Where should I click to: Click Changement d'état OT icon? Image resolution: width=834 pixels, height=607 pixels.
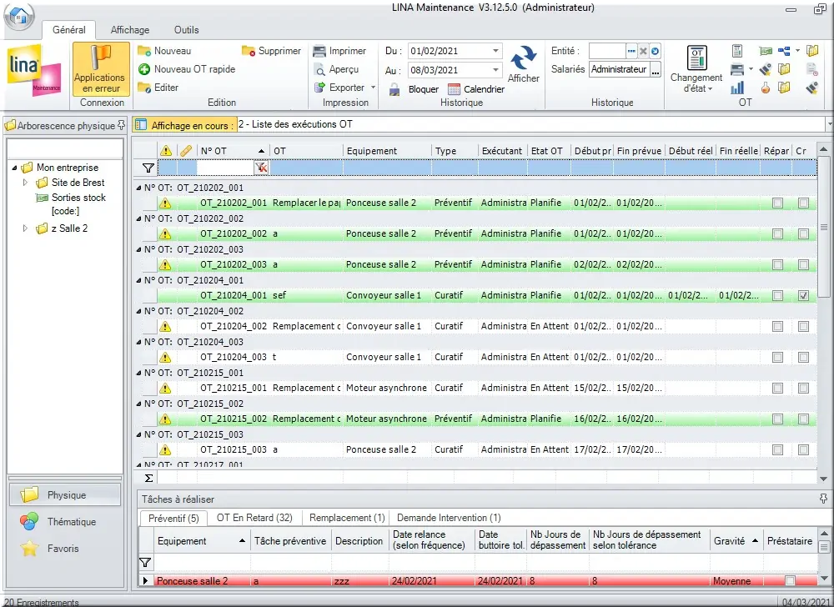point(696,58)
